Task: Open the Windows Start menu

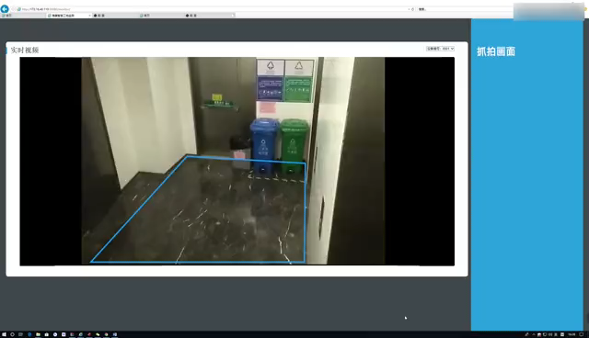Action: [x=4, y=334]
